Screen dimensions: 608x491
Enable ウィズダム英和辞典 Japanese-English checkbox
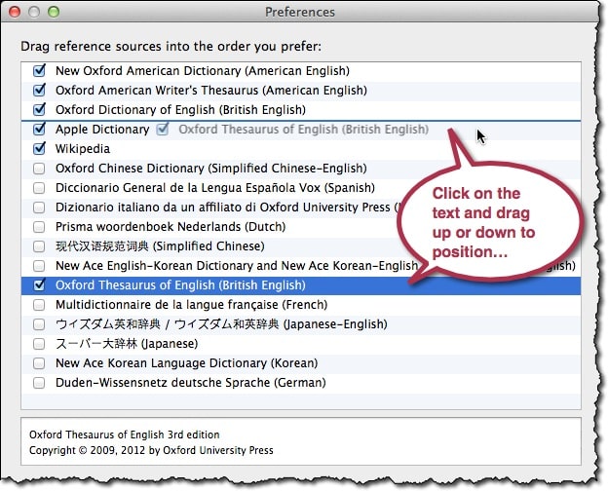pos(39,324)
